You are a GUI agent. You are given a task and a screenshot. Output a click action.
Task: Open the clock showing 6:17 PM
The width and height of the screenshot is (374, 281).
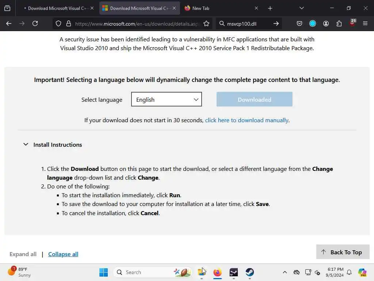click(x=335, y=272)
